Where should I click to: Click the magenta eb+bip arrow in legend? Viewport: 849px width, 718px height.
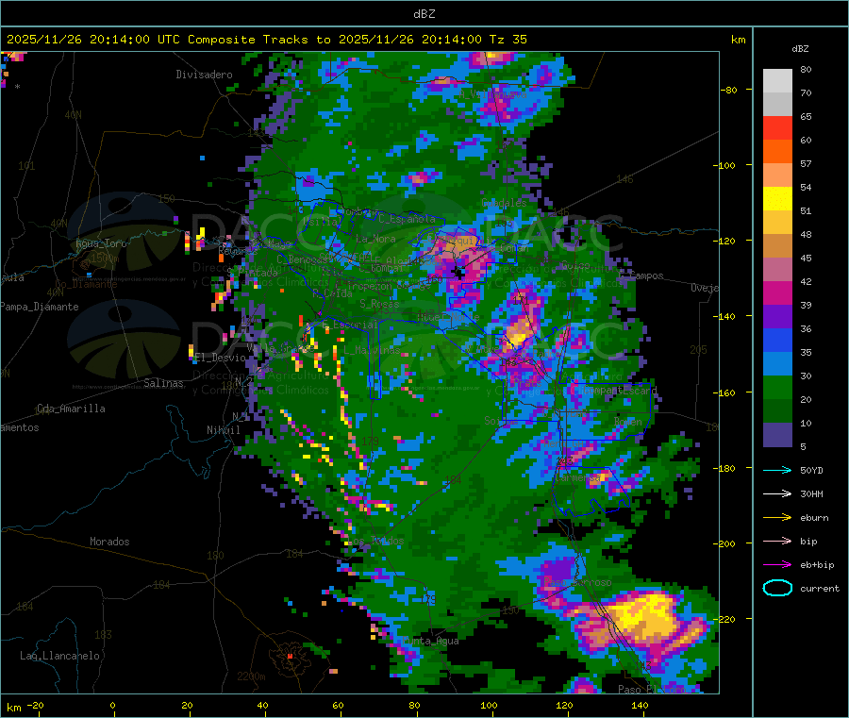[x=777, y=565]
